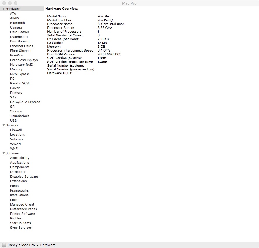Open Logs section
The image size is (259, 248).
coord(14,200)
